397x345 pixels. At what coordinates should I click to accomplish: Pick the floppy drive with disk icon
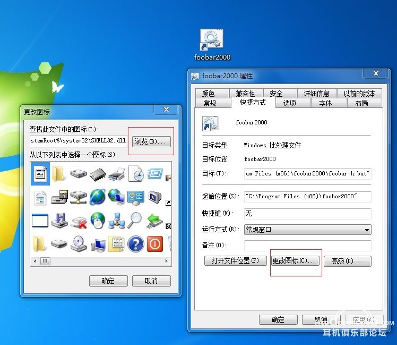(x=59, y=197)
